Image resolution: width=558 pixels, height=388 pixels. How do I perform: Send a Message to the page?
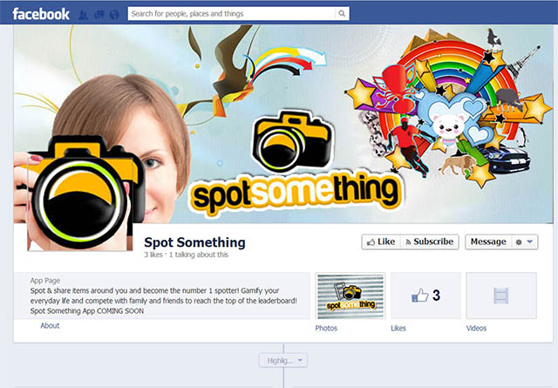[488, 242]
